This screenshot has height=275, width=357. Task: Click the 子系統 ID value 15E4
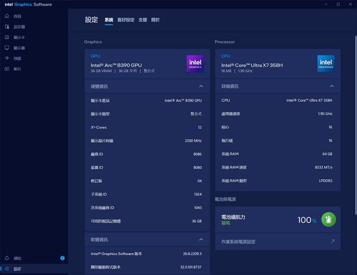[x=197, y=195]
